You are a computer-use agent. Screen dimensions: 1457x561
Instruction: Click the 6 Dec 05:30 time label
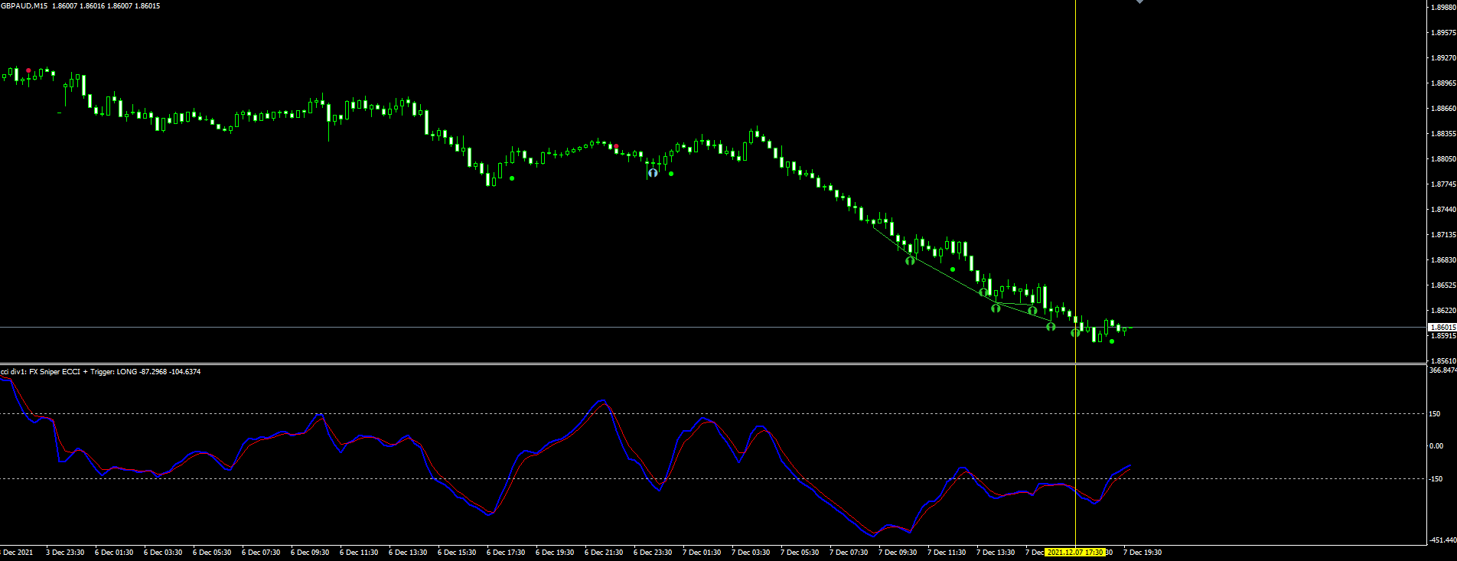(x=212, y=553)
